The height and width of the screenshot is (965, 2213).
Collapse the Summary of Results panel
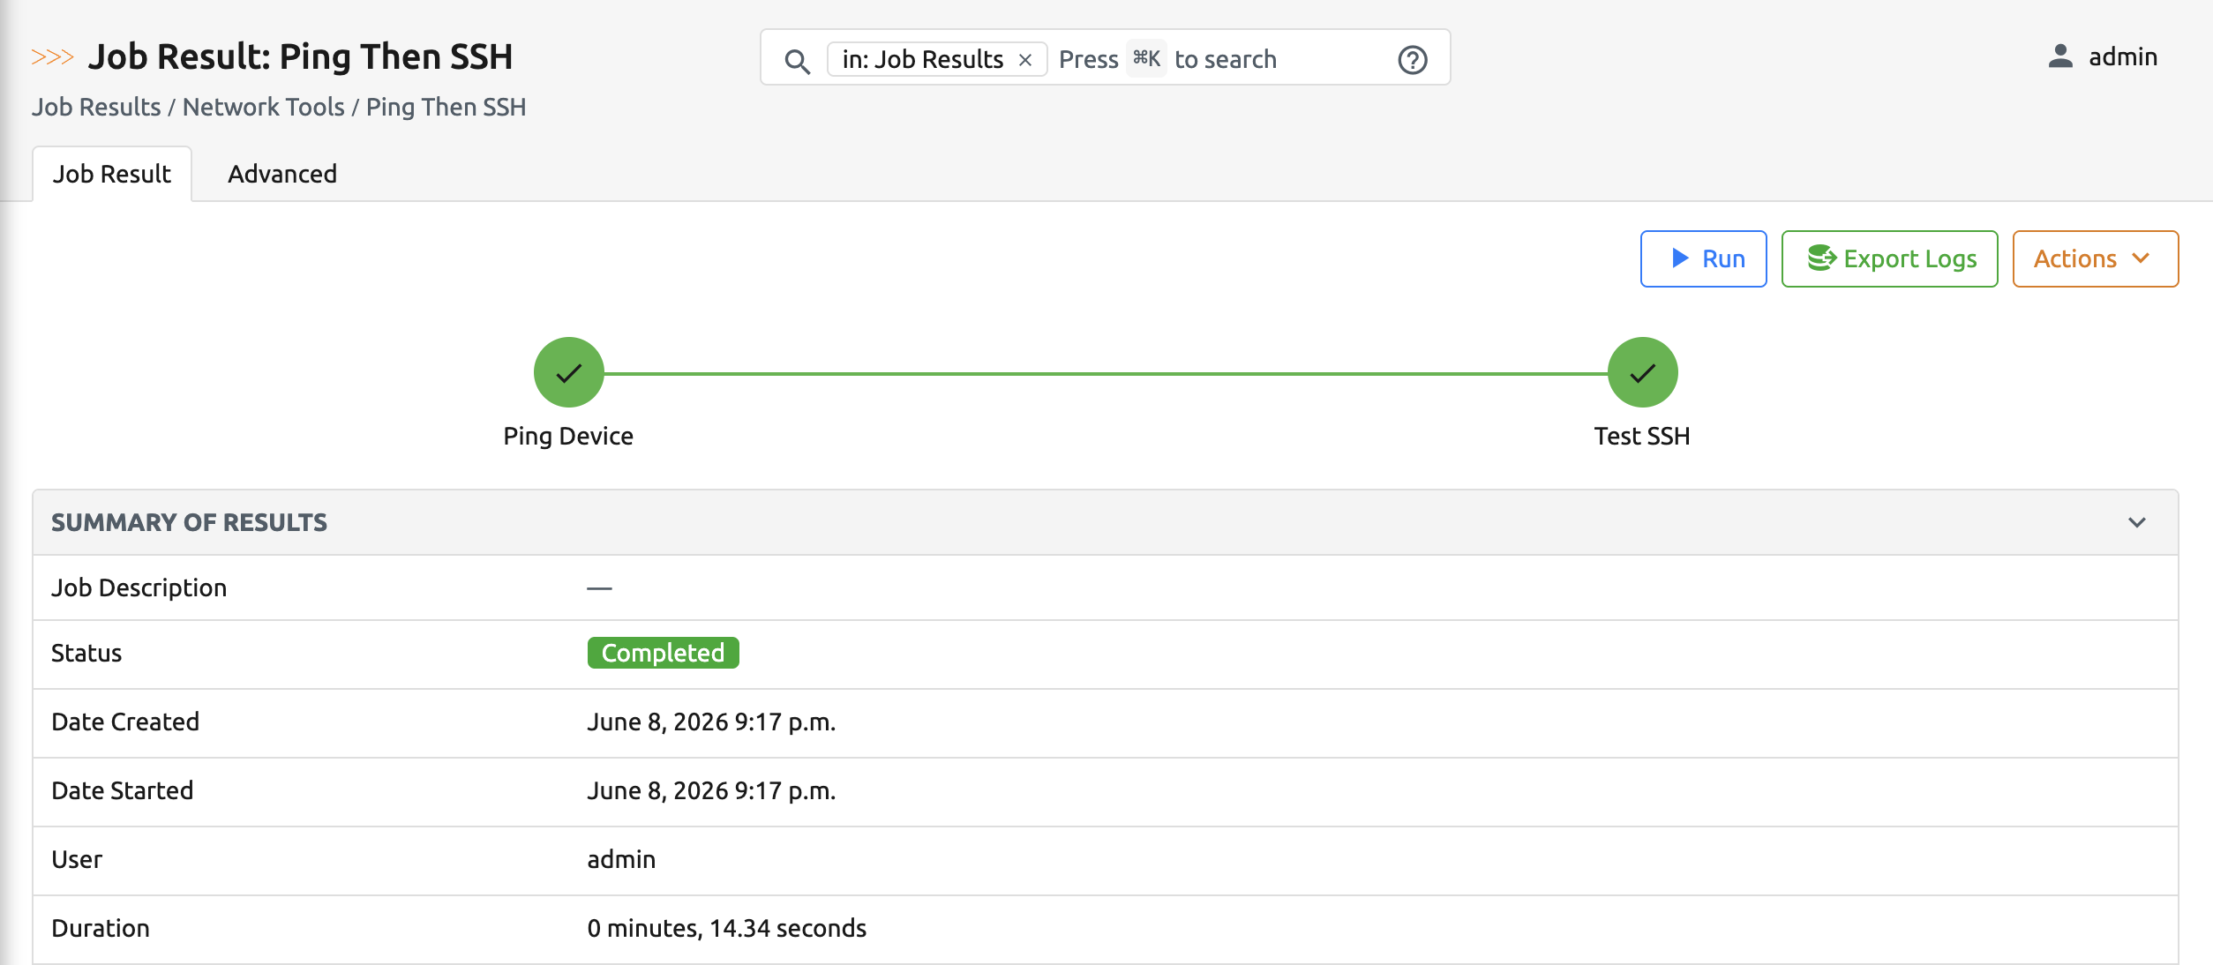[2136, 522]
